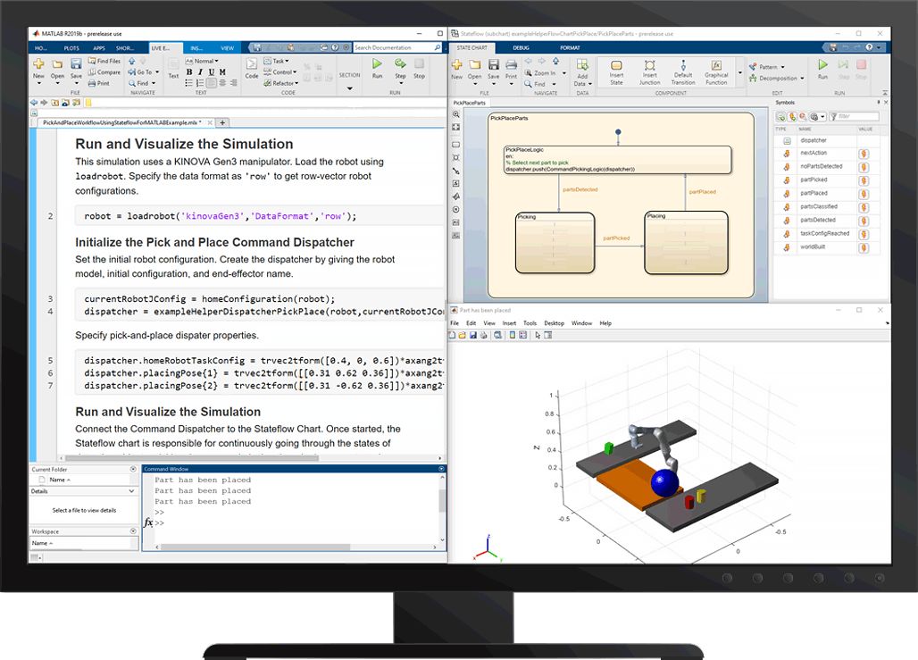
Task: Toggle the right-align text button in the Text section
Action: point(234,83)
